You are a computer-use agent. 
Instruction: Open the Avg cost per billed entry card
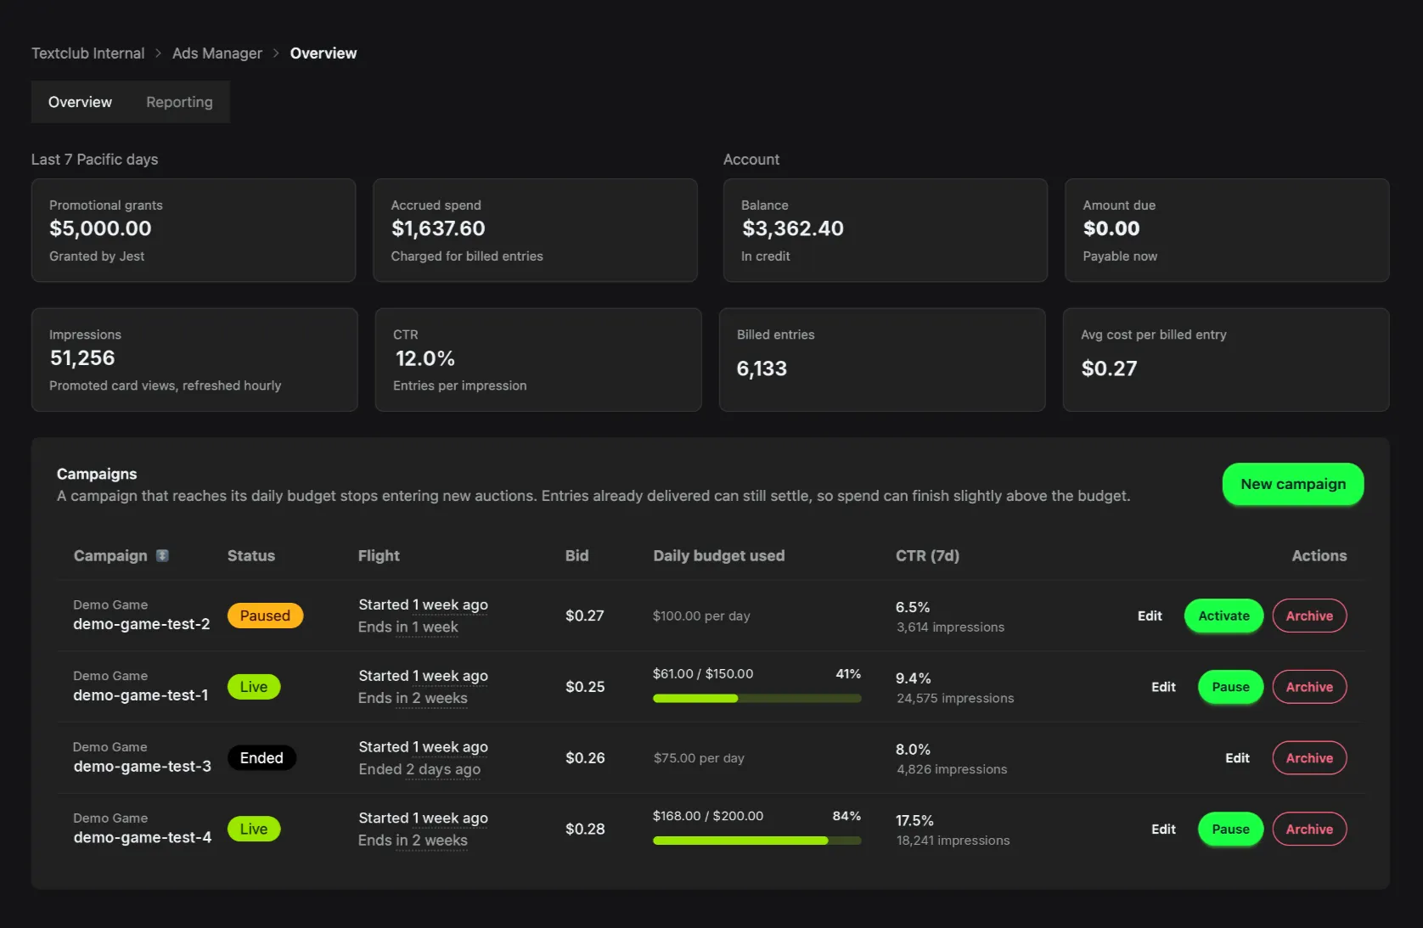click(x=1226, y=360)
